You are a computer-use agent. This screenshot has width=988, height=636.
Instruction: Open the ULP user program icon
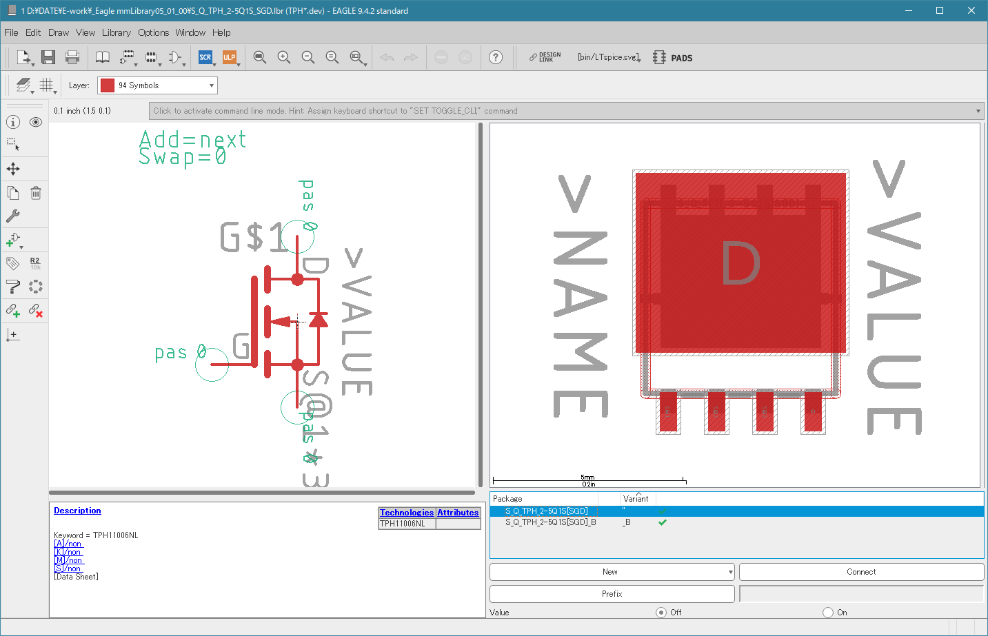pyautogui.click(x=230, y=57)
